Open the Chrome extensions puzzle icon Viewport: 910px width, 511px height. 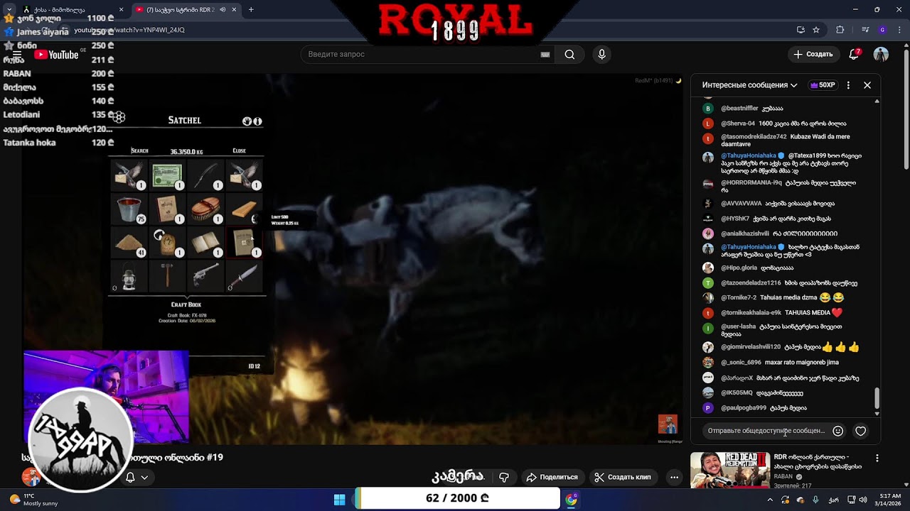pyautogui.click(x=840, y=30)
